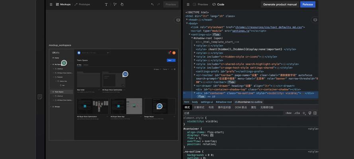
Task: Open comments in the code panel
Action: click(315, 20)
